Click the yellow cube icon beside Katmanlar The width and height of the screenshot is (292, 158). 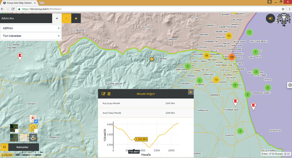4,147
